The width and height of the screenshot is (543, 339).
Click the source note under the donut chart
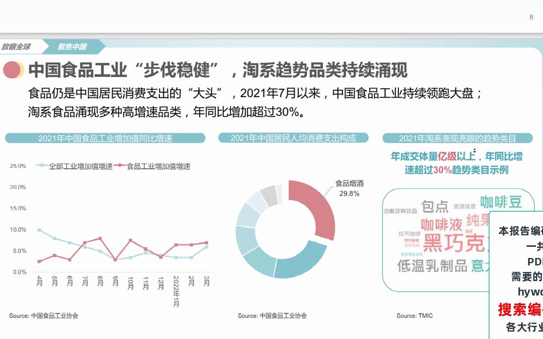click(x=272, y=316)
